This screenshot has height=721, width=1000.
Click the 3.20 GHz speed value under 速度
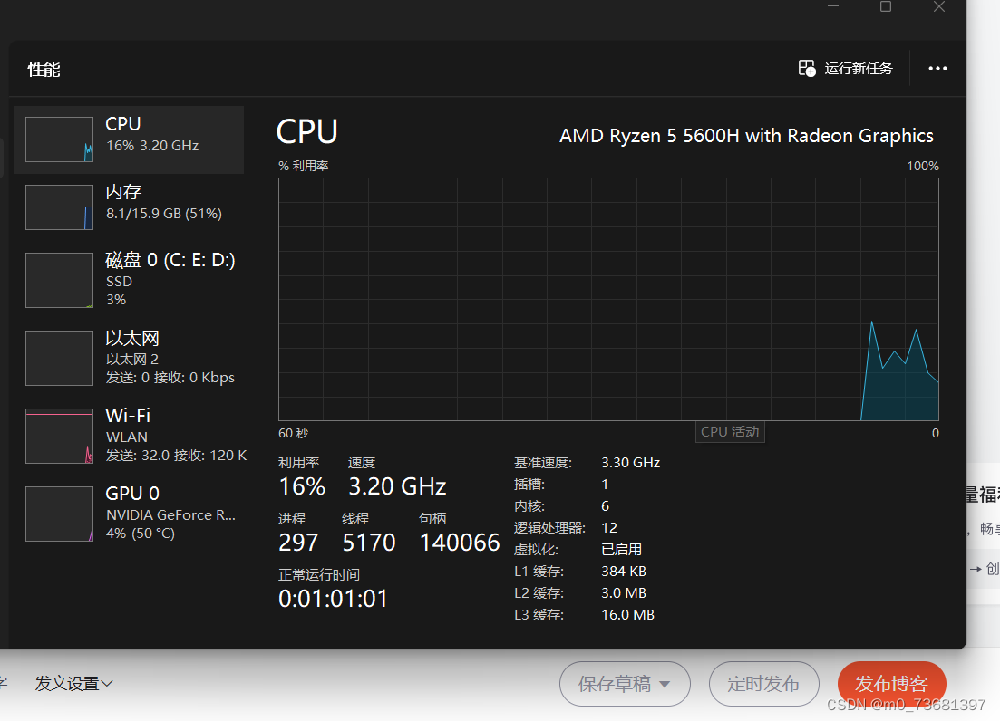[397, 486]
